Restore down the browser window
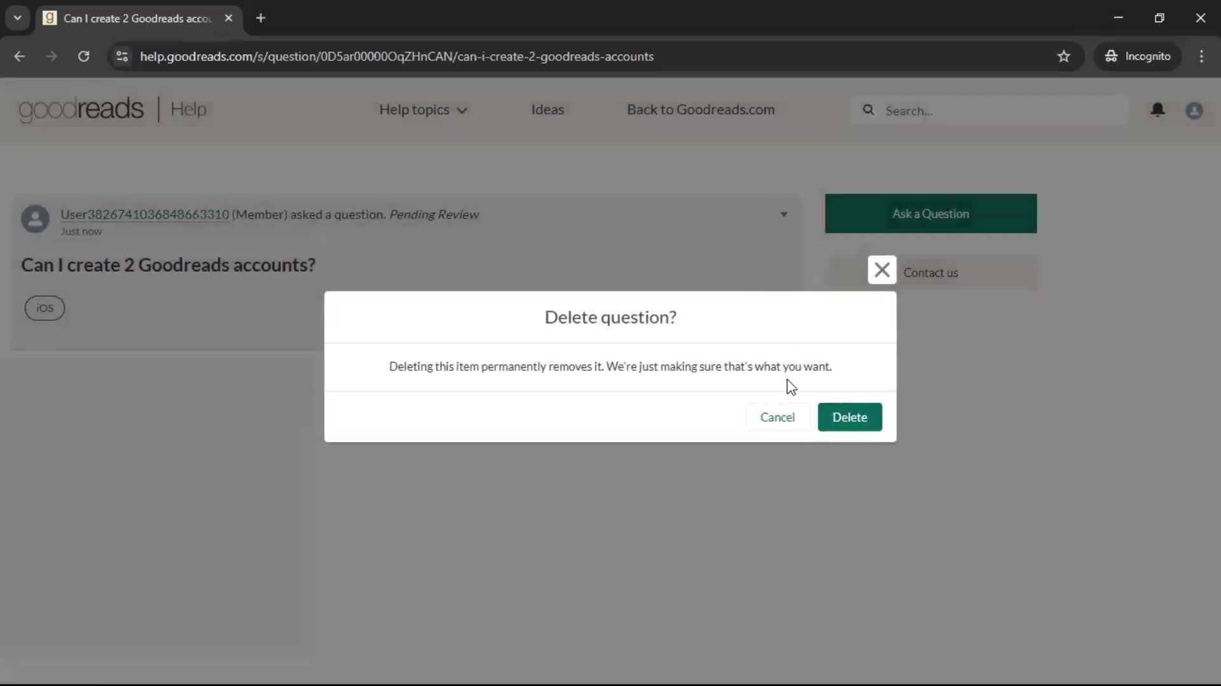This screenshot has width=1221, height=686. [1159, 18]
